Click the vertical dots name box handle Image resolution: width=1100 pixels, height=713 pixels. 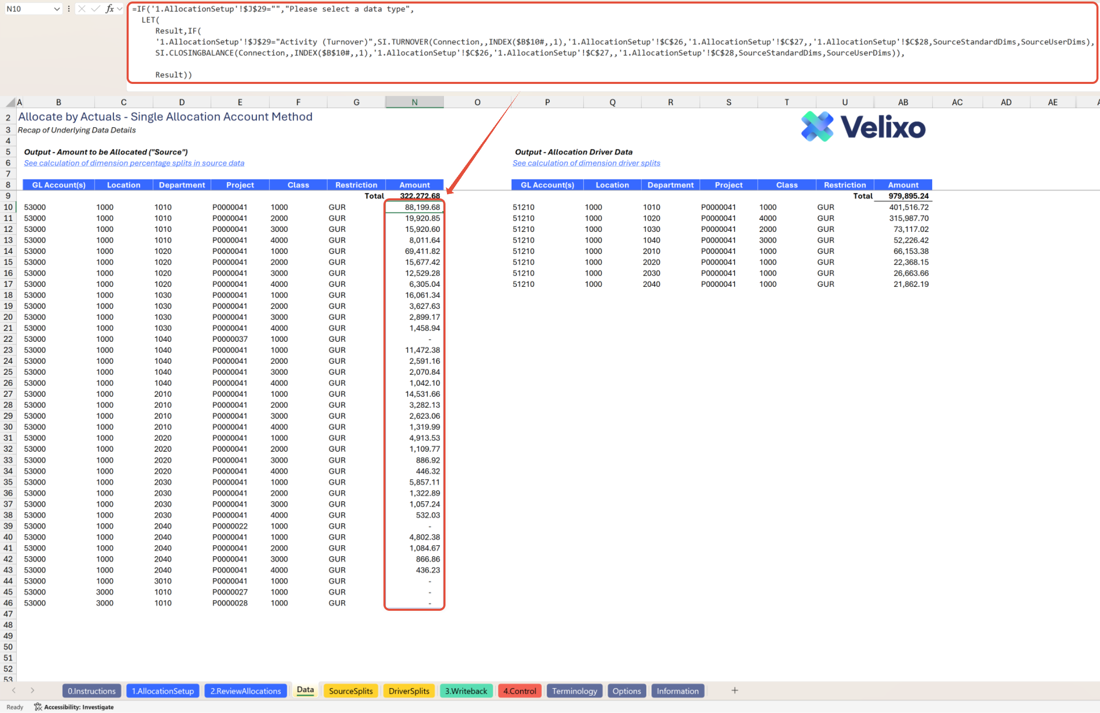69,9
